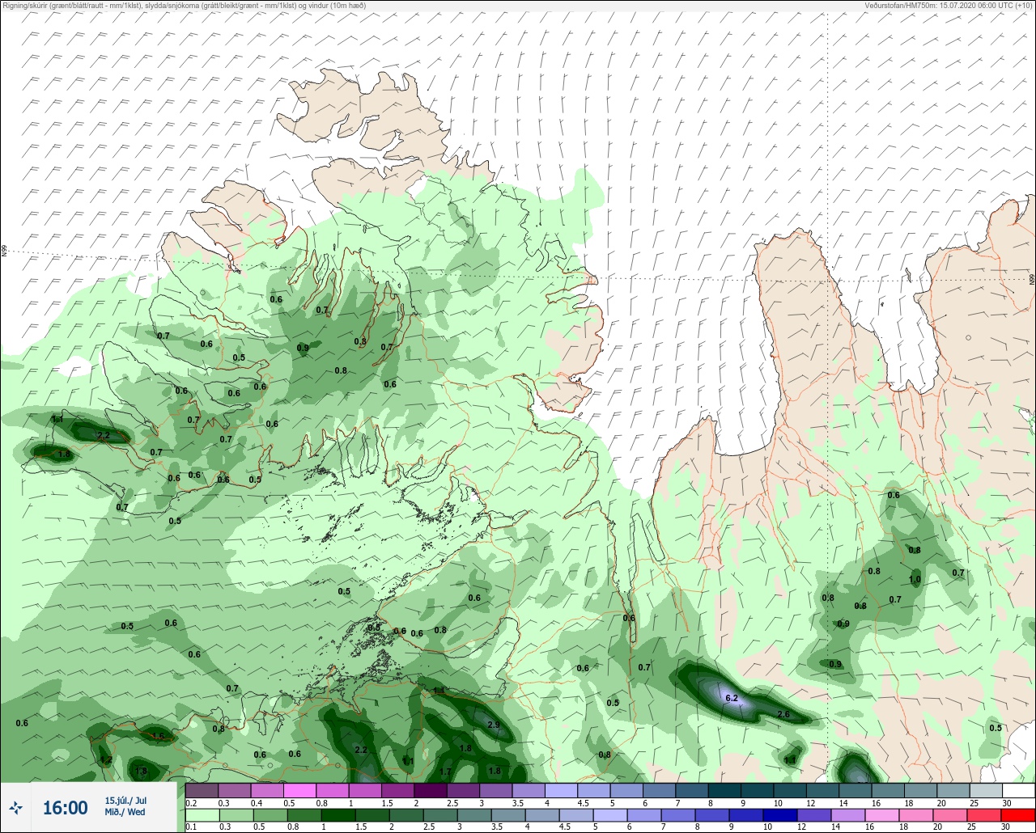This screenshot has width=1036, height=833.
Task: Click the 2.9 precipitation value on the map
Action: 494,725
